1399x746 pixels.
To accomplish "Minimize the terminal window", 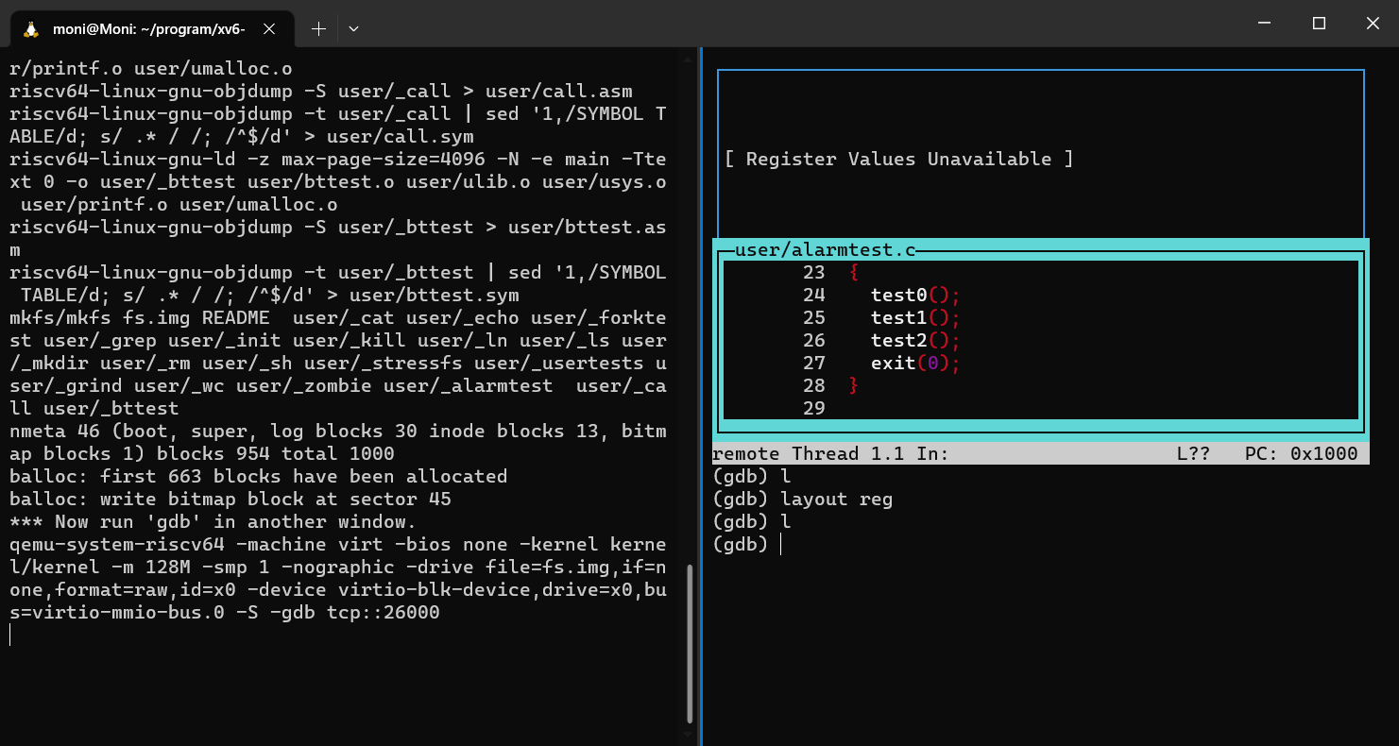I will [1266, 24].
